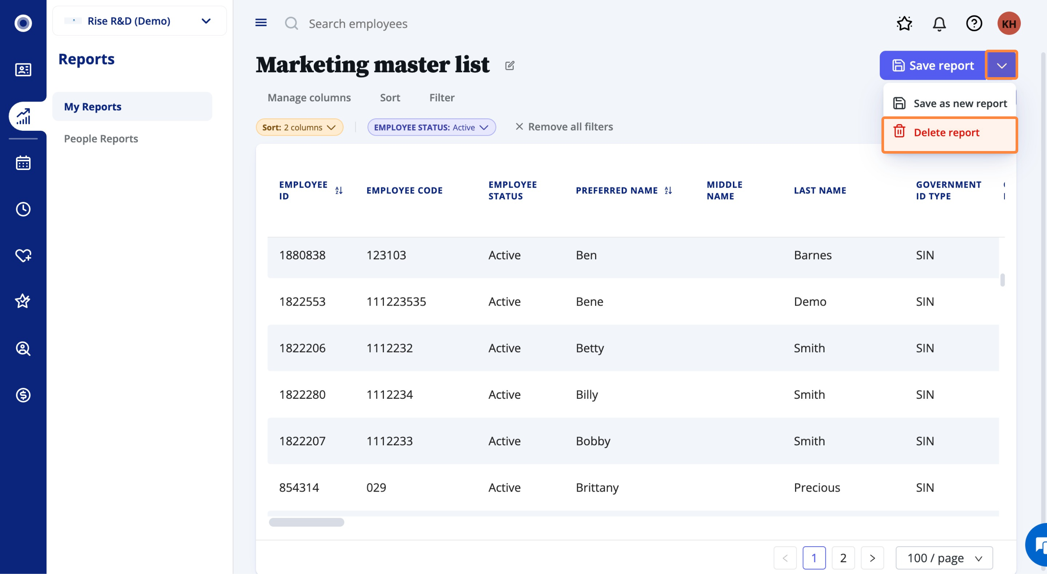Open the notifications bell icon
Image resolution: width=1047 pixels, height=574 pixels.
pos(939,24)
